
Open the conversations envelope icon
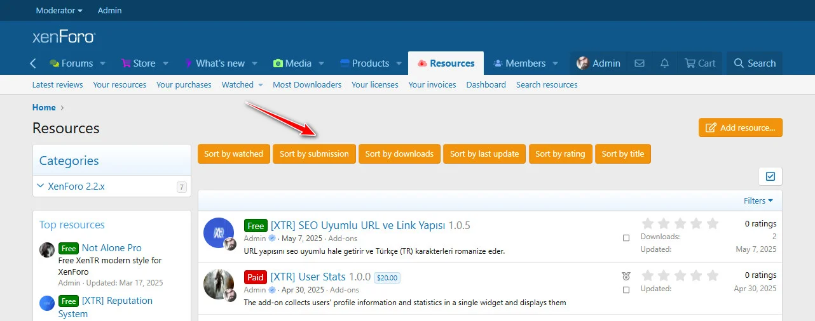(640, 63)
